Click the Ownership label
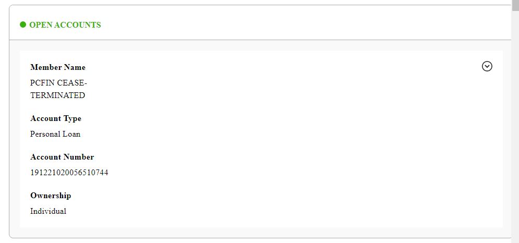This screenshot has width=519, height=243. pyautogui.click(x=51, y=196)
